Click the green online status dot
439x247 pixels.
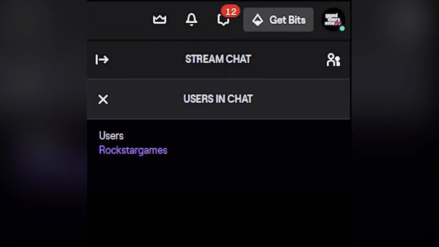pyautogui.click(x=342, y=28)
